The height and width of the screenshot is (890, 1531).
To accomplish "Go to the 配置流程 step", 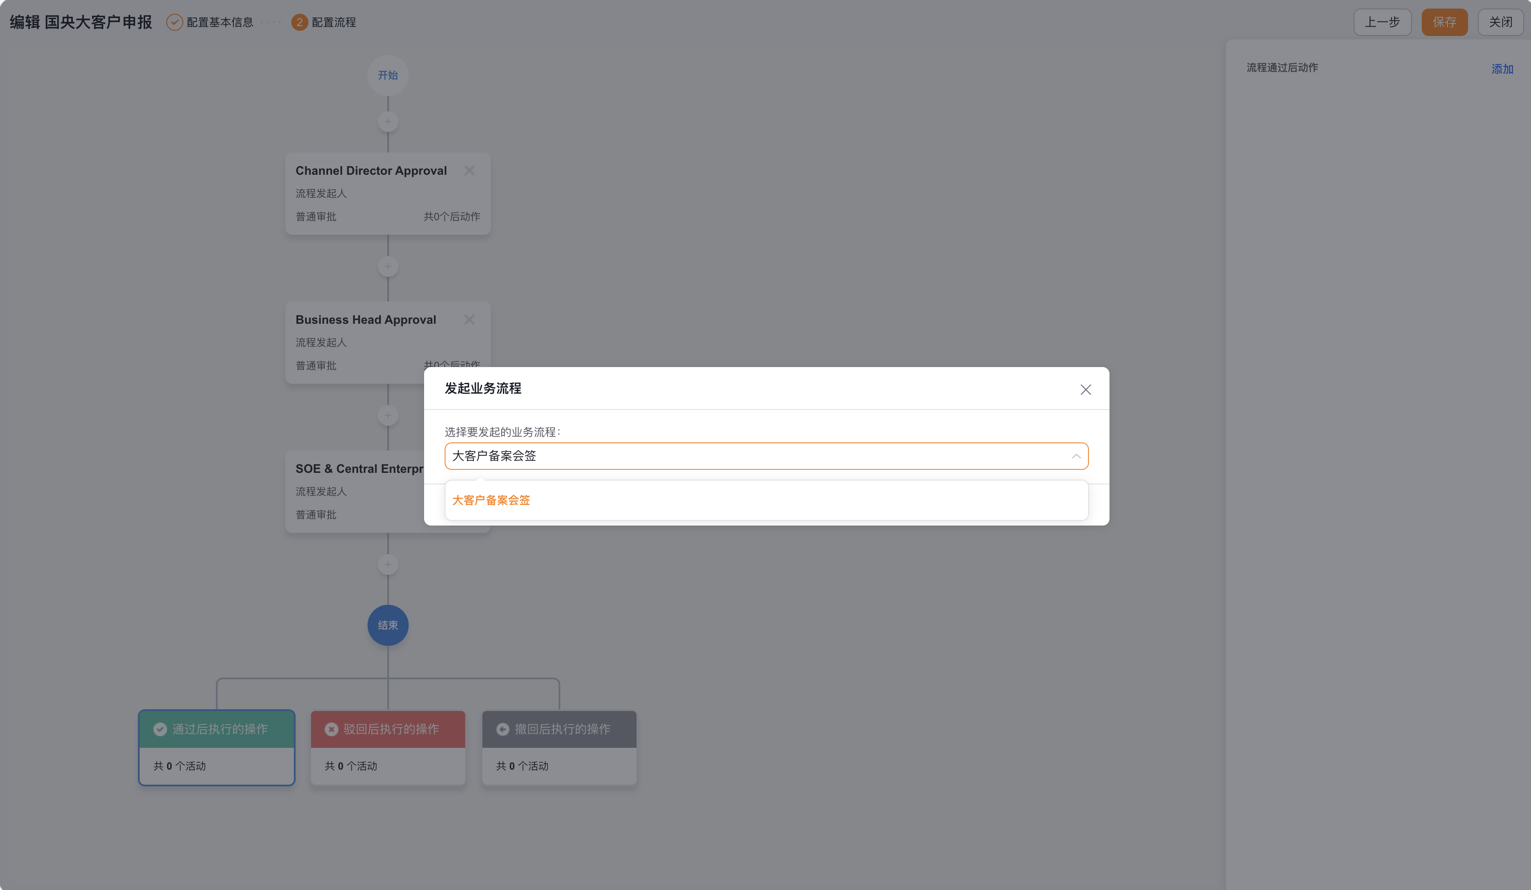I will pyautogui.click(x=334, y=22).
